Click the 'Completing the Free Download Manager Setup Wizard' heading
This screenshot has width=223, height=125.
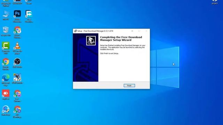pyautogui.click(x=121, y=39)
